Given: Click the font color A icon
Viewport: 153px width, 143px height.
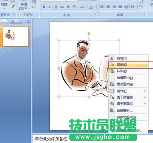Looking at the screenshot, I should 91,7.
